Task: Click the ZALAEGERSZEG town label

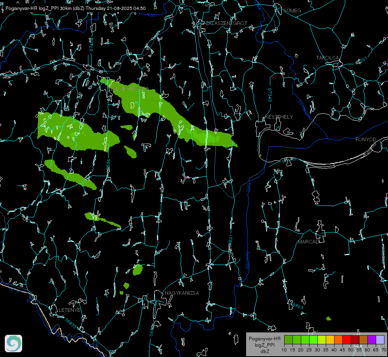Action: tap(129, 88)
